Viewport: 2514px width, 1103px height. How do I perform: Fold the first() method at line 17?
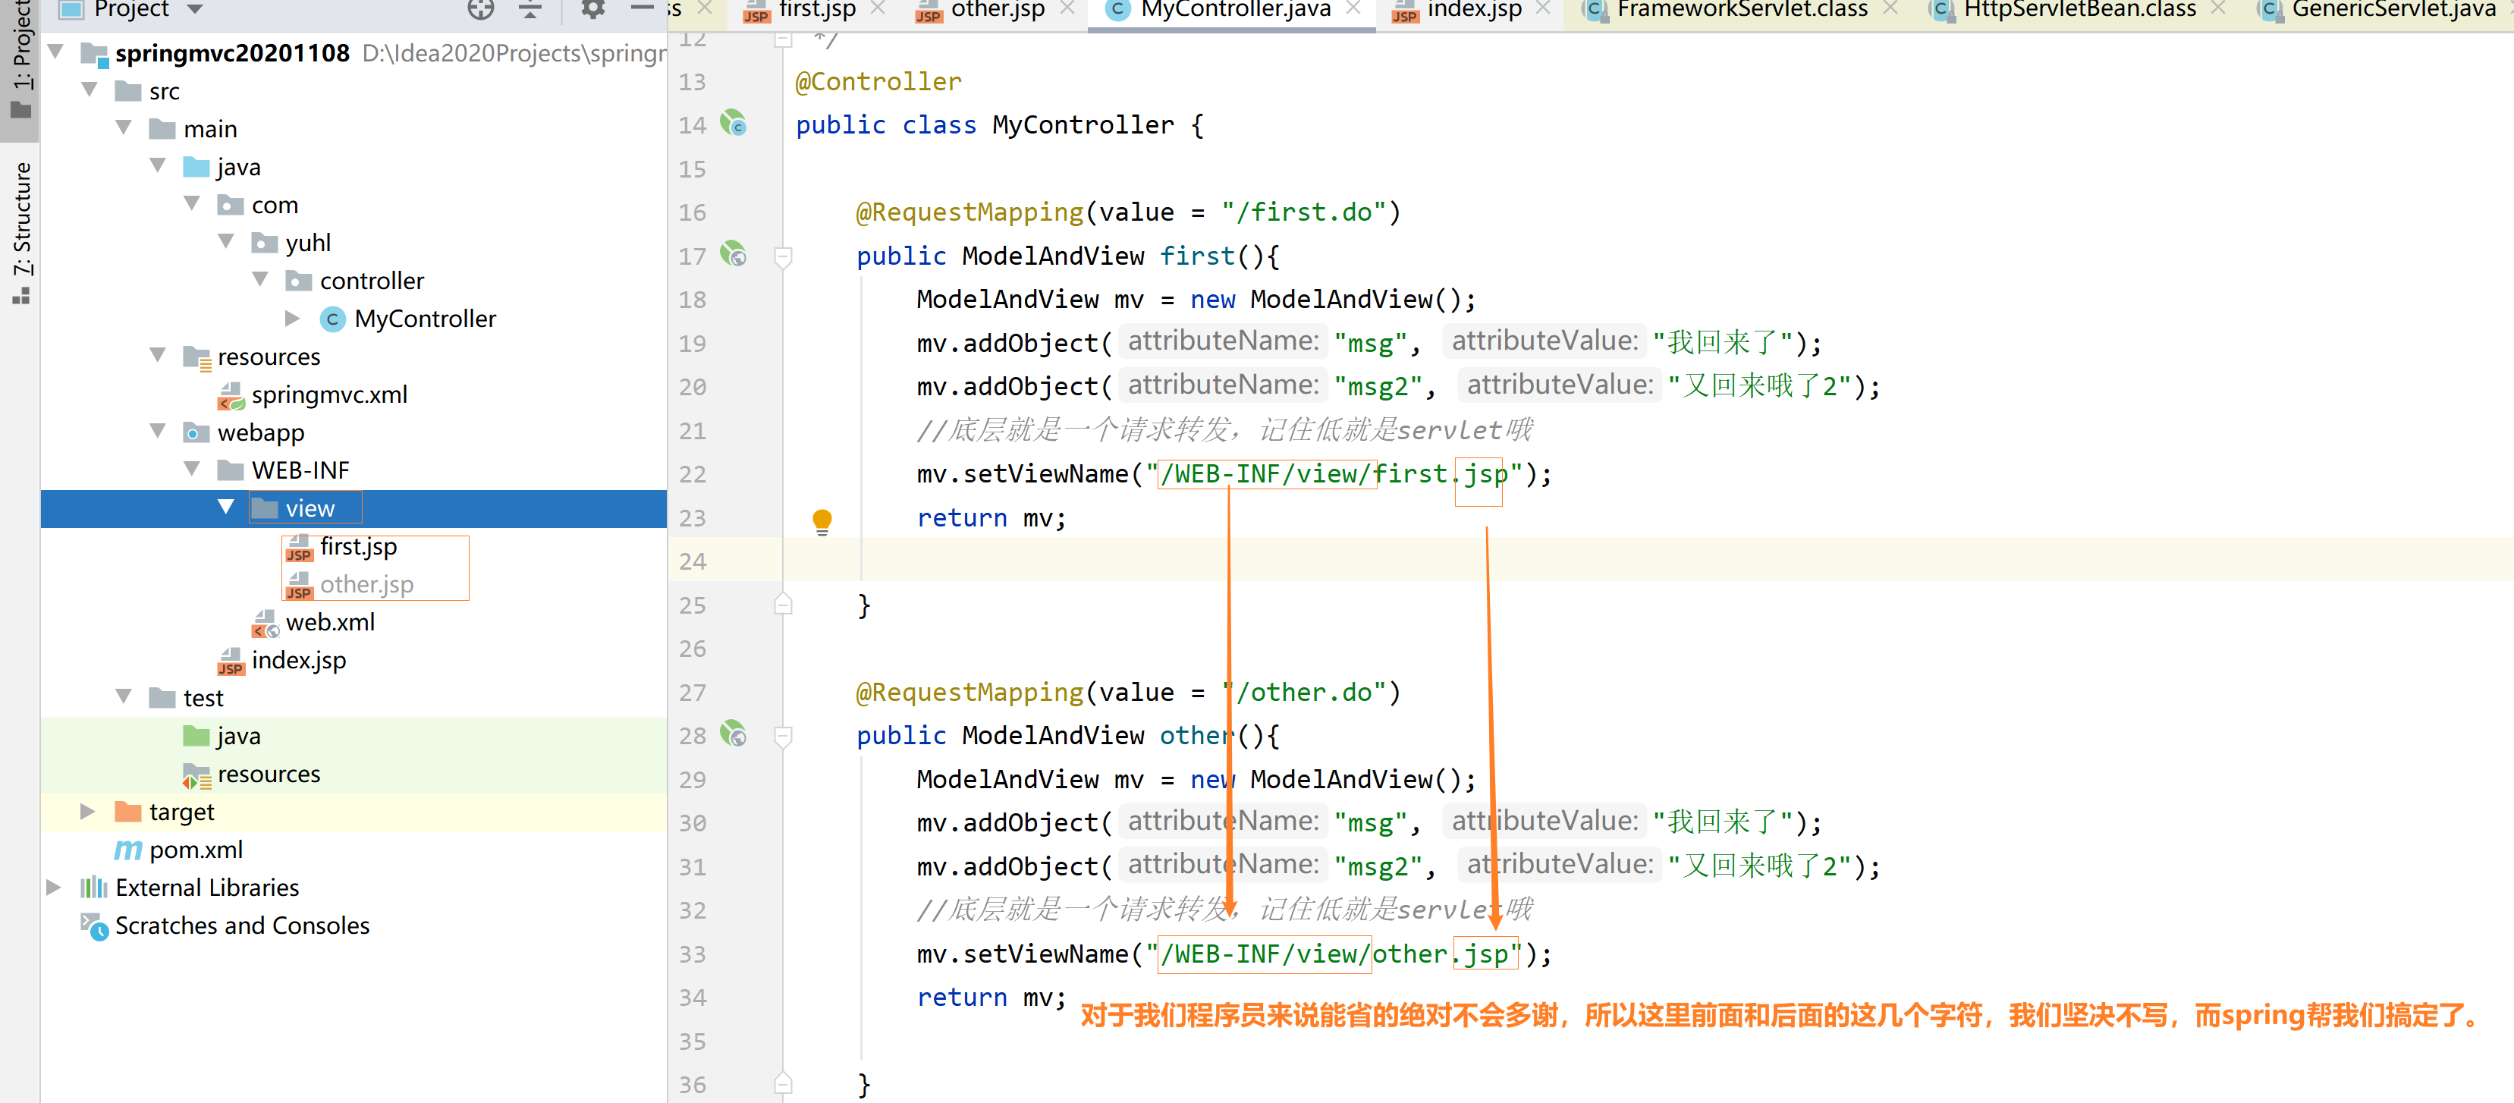coord(783,256)
